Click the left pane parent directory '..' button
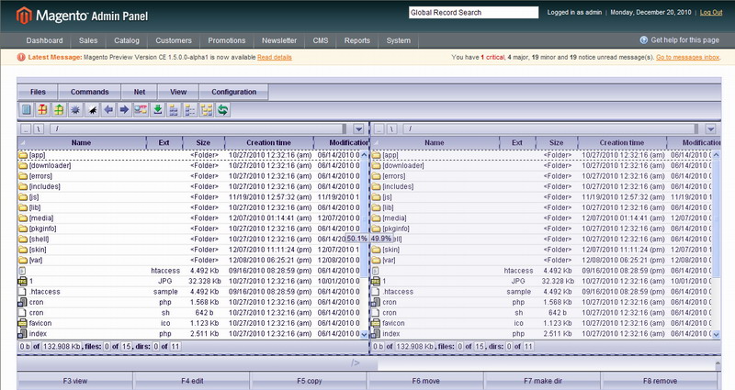Image resolution: width=735 pixels, height=390 pixels. (x=26, y=128)
